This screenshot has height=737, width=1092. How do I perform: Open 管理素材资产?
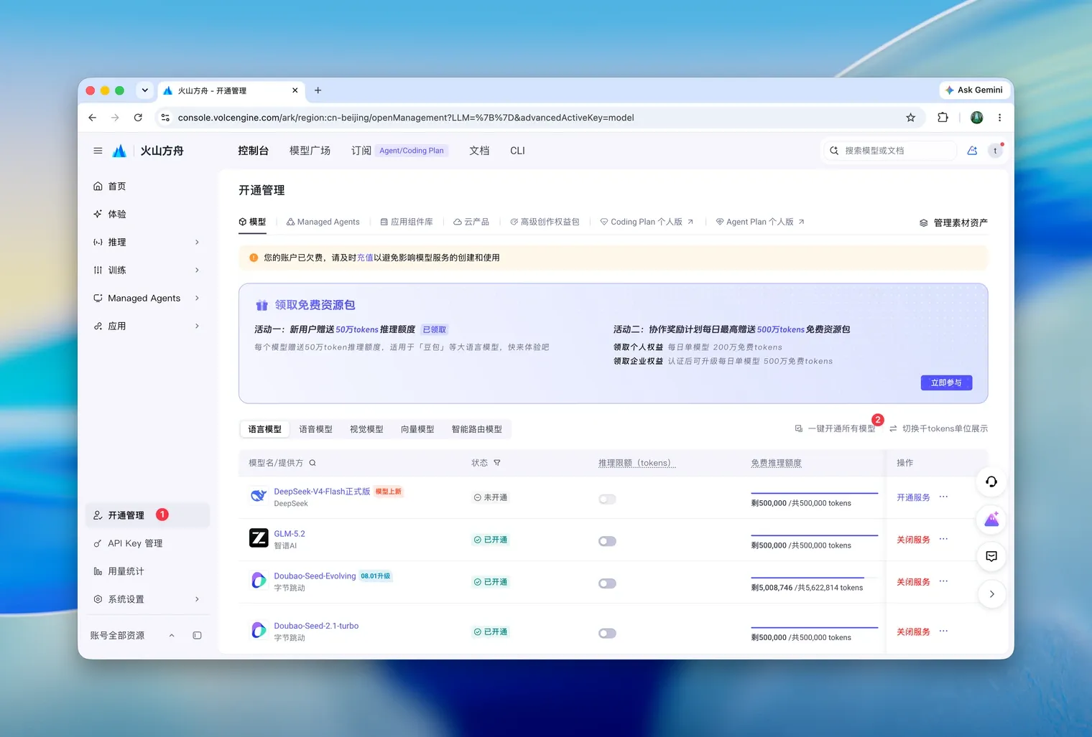click(x=953, y=222)
